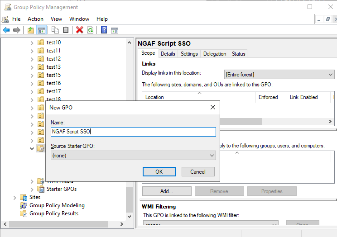337x237 pixels.
Task: Click the red Delete toolbar icon
Action: 80,30
